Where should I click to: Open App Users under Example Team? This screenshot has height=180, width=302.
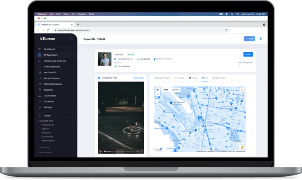point(46,129)
